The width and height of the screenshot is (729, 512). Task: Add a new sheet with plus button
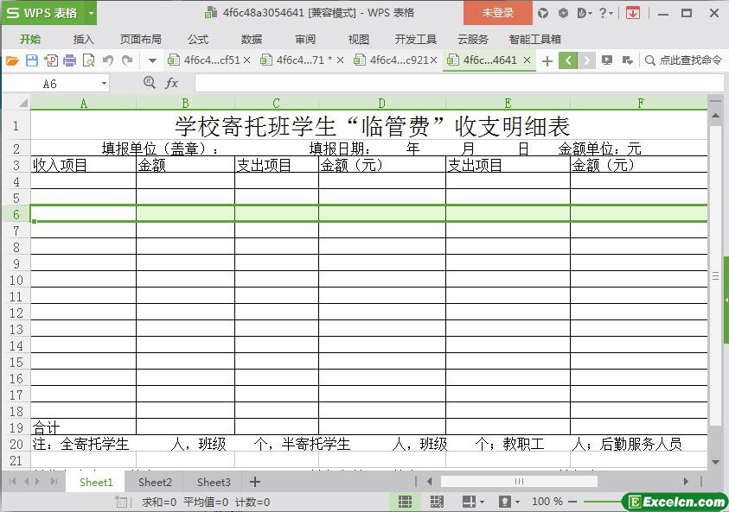255,483
